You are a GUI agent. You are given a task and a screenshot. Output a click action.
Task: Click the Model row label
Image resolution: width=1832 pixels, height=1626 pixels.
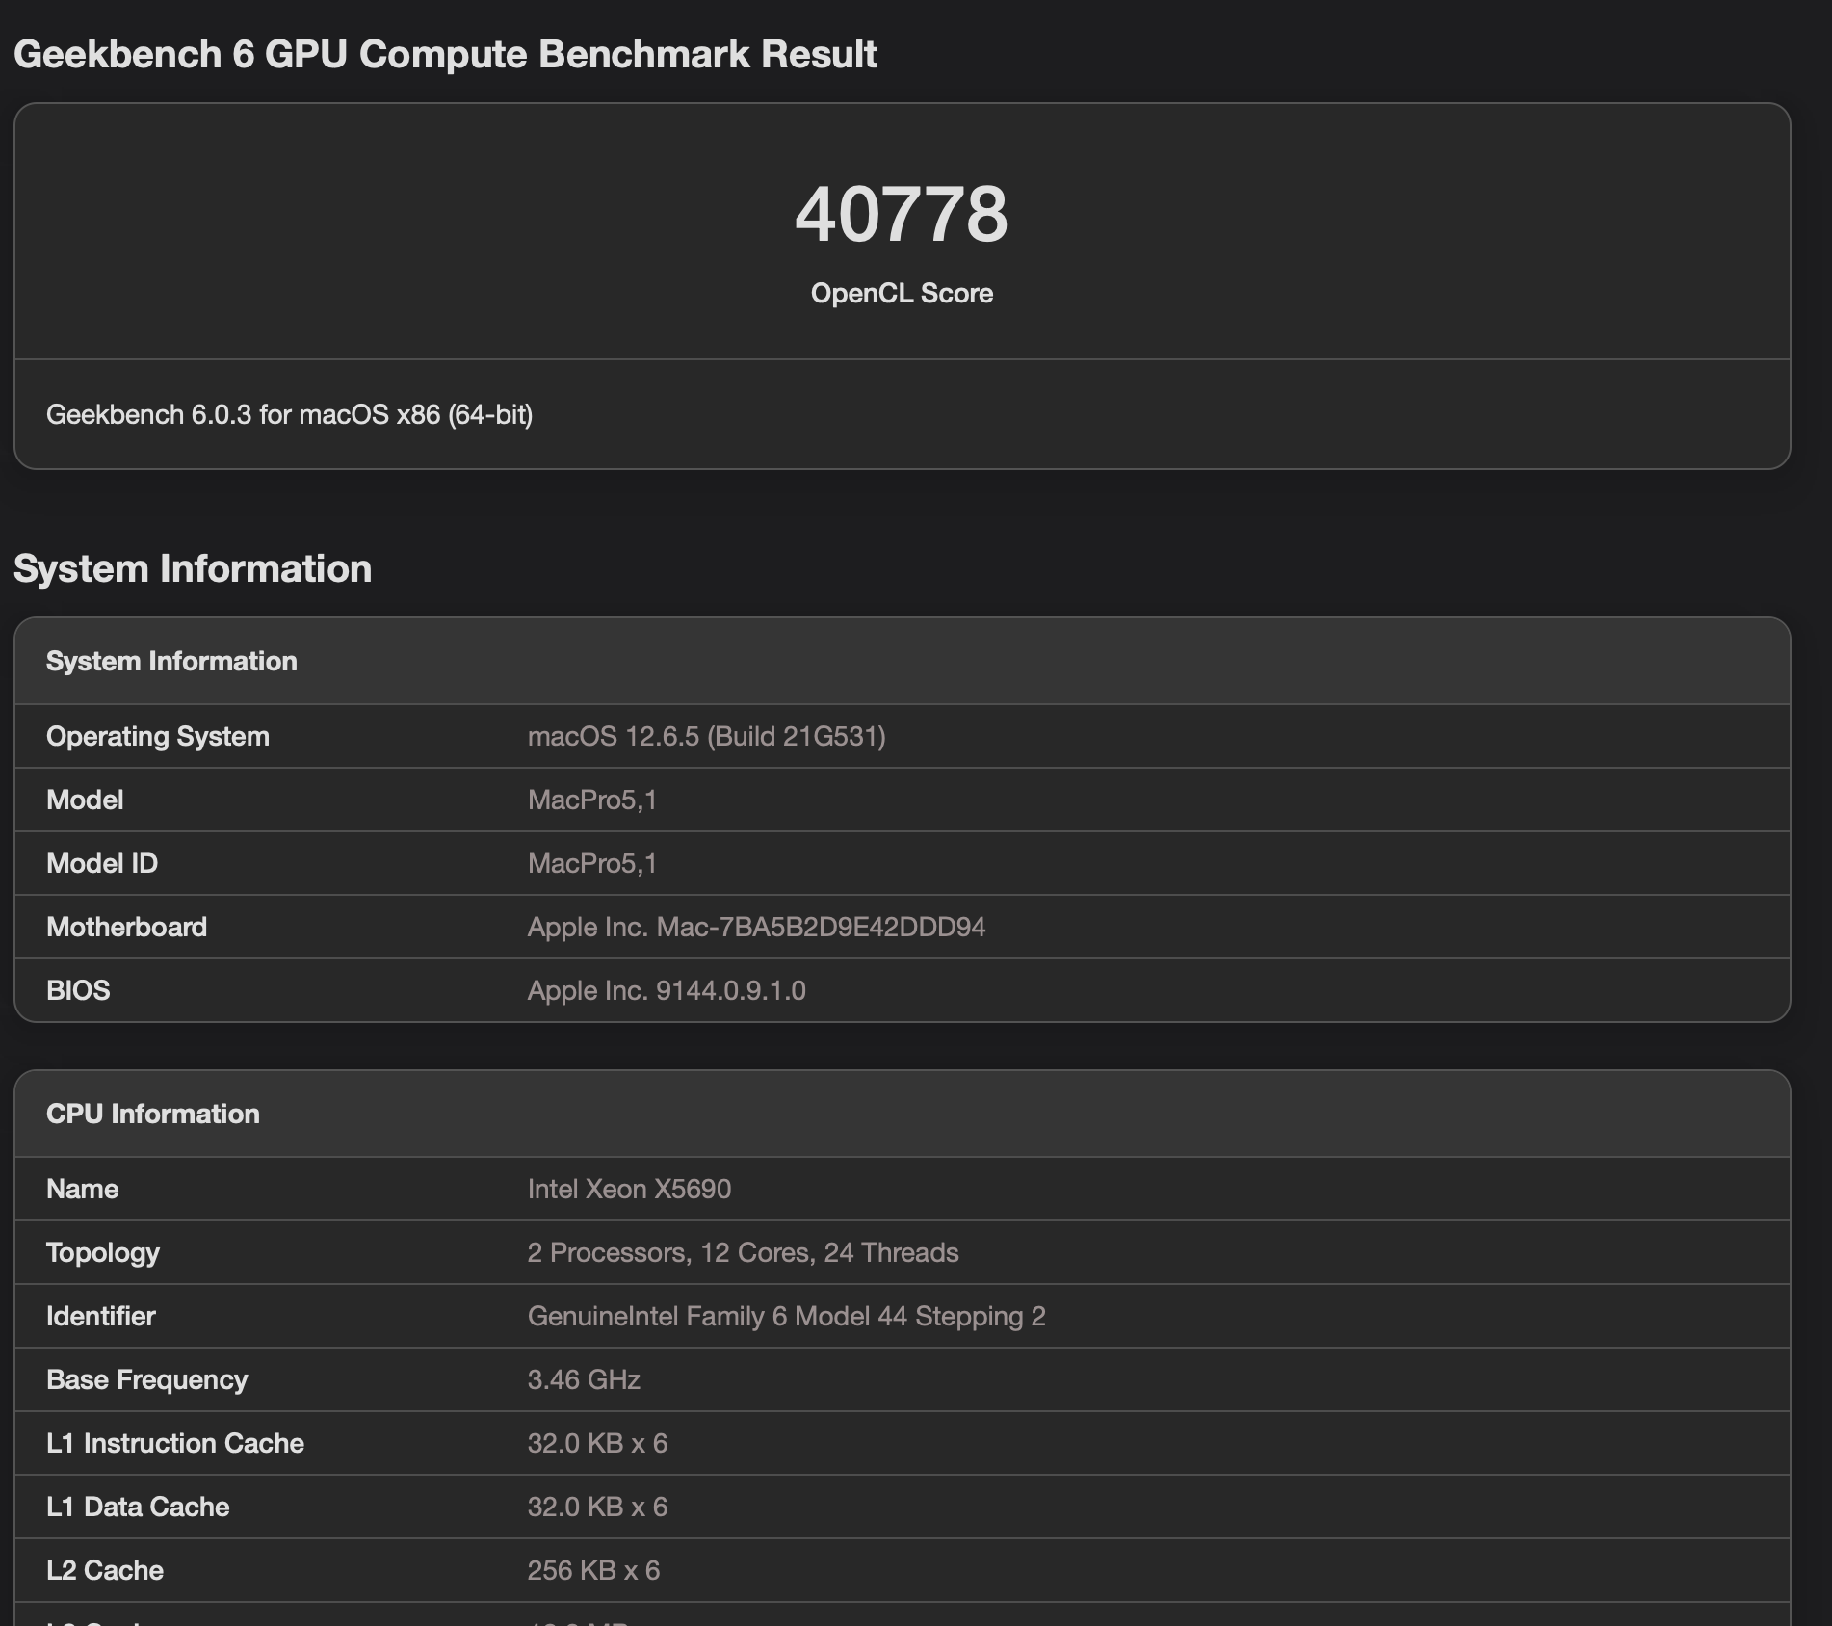(85, 800)
